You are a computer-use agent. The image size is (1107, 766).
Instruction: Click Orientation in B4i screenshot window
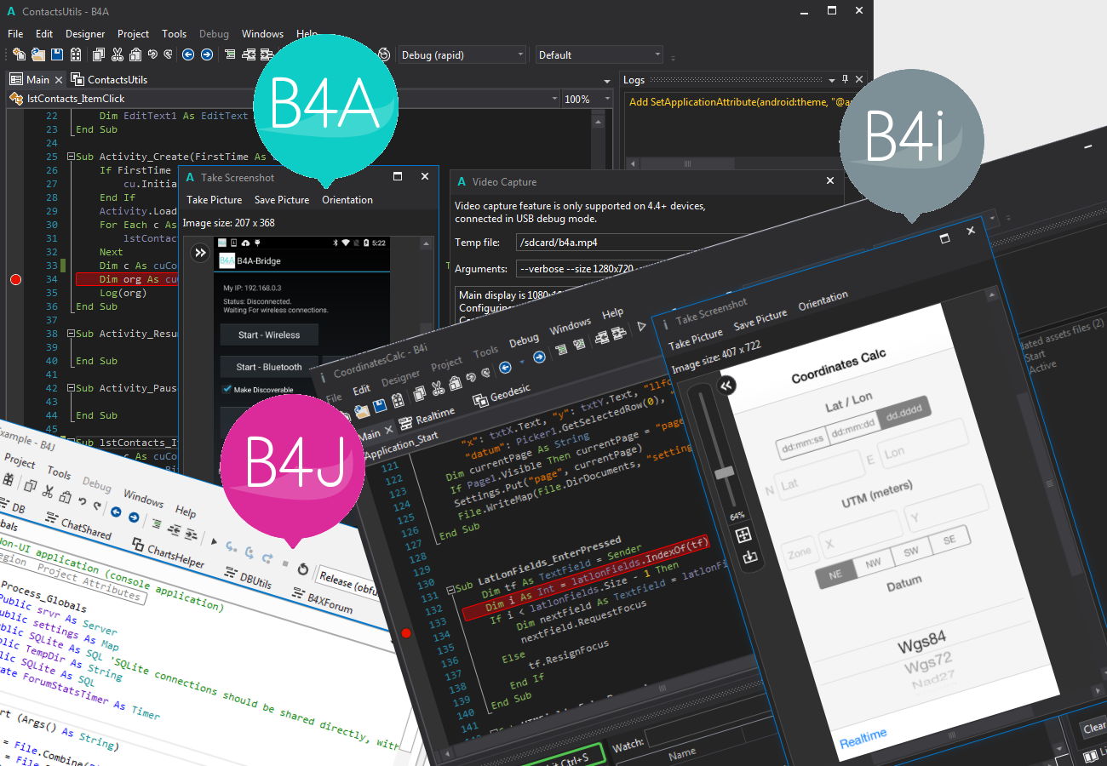point(823,300)
